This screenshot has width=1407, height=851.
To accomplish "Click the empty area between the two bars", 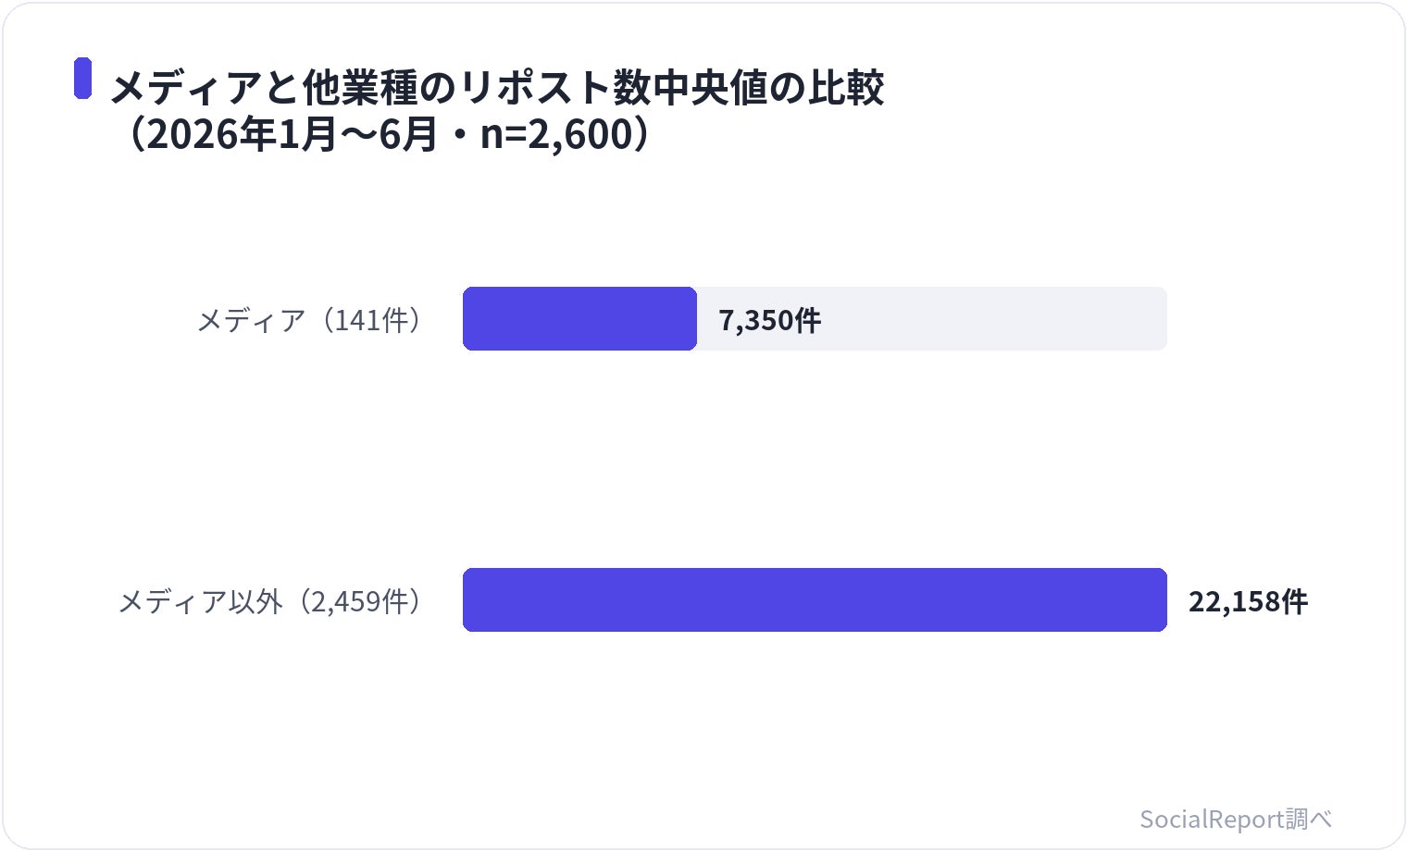I will click(x=815, y=460).
